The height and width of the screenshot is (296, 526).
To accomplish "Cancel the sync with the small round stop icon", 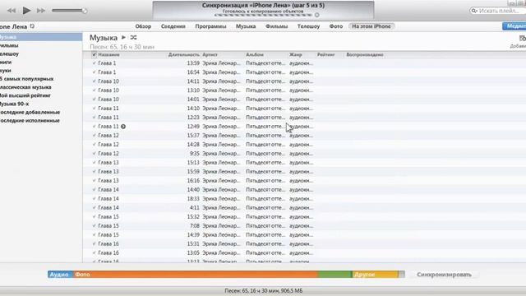I will (316, 15).
